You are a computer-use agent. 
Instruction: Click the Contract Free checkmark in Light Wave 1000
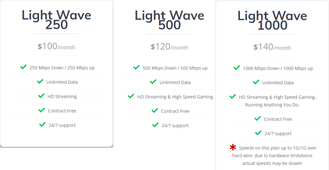tap(257, 118)
